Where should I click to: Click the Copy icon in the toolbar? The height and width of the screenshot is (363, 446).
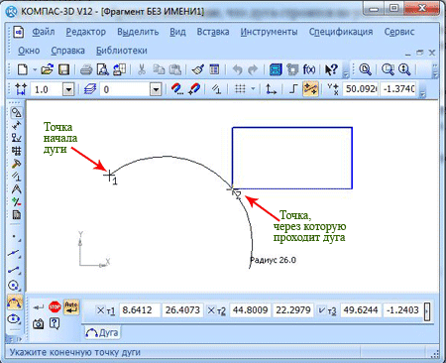pyautogui.click(x=159, y=69)
